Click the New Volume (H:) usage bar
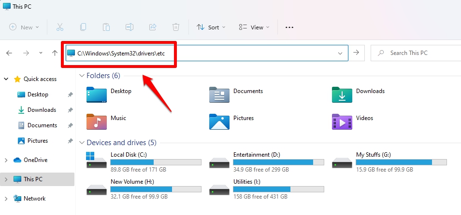Screen dimensions: 461x215 tap(156, 189)
